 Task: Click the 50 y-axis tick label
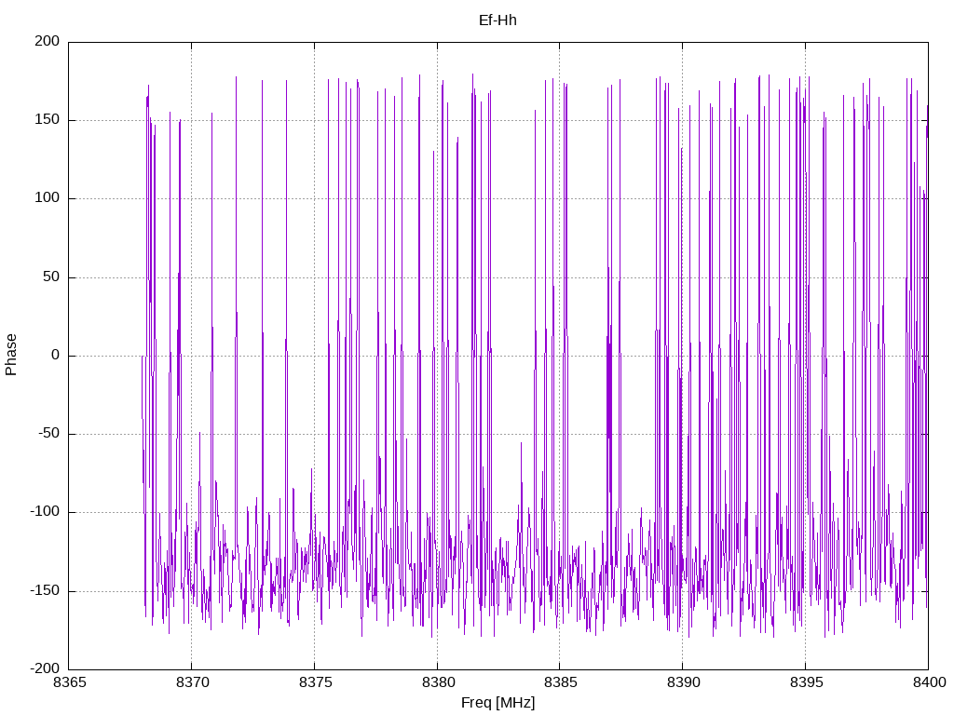point(51,277)
